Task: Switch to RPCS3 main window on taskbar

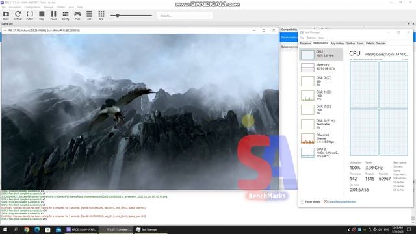Action: coord(81,229)
